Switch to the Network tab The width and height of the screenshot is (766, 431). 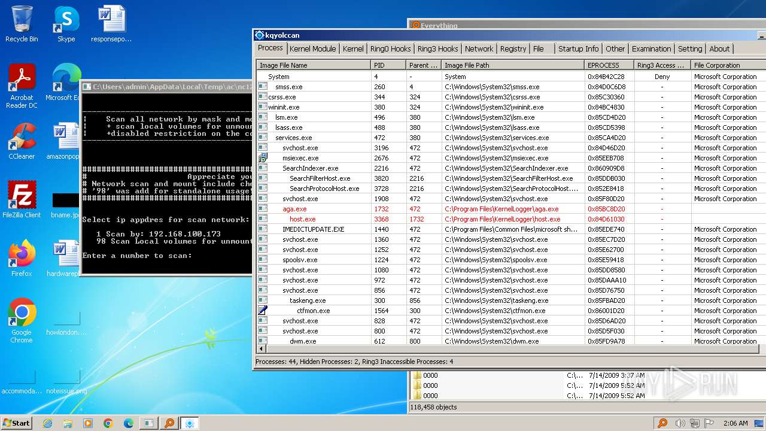coord(479,49)
